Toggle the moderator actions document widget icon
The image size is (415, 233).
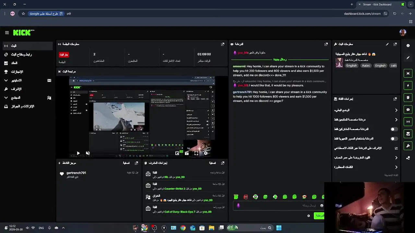(408, 97)
